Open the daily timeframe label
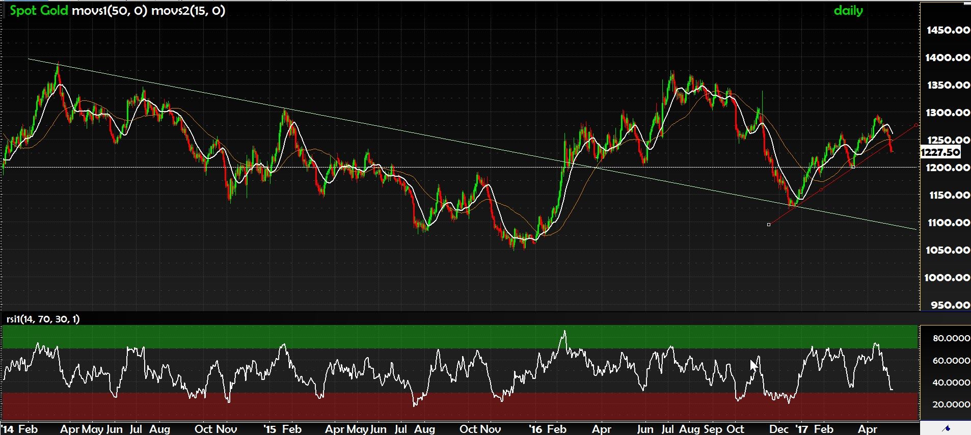The width and height of the screenshot is (971, 435). click(848, 11)
